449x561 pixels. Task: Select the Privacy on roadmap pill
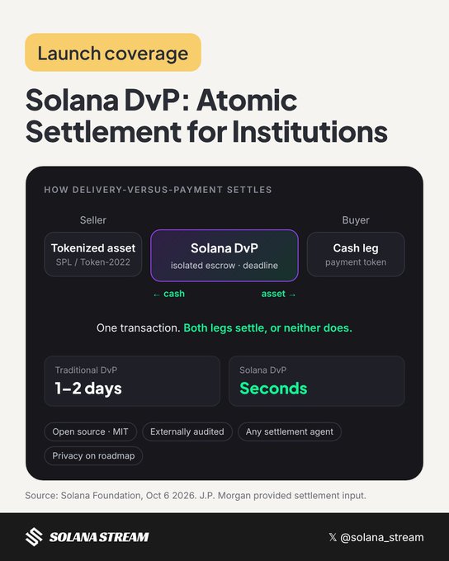[x=93, y=455]
